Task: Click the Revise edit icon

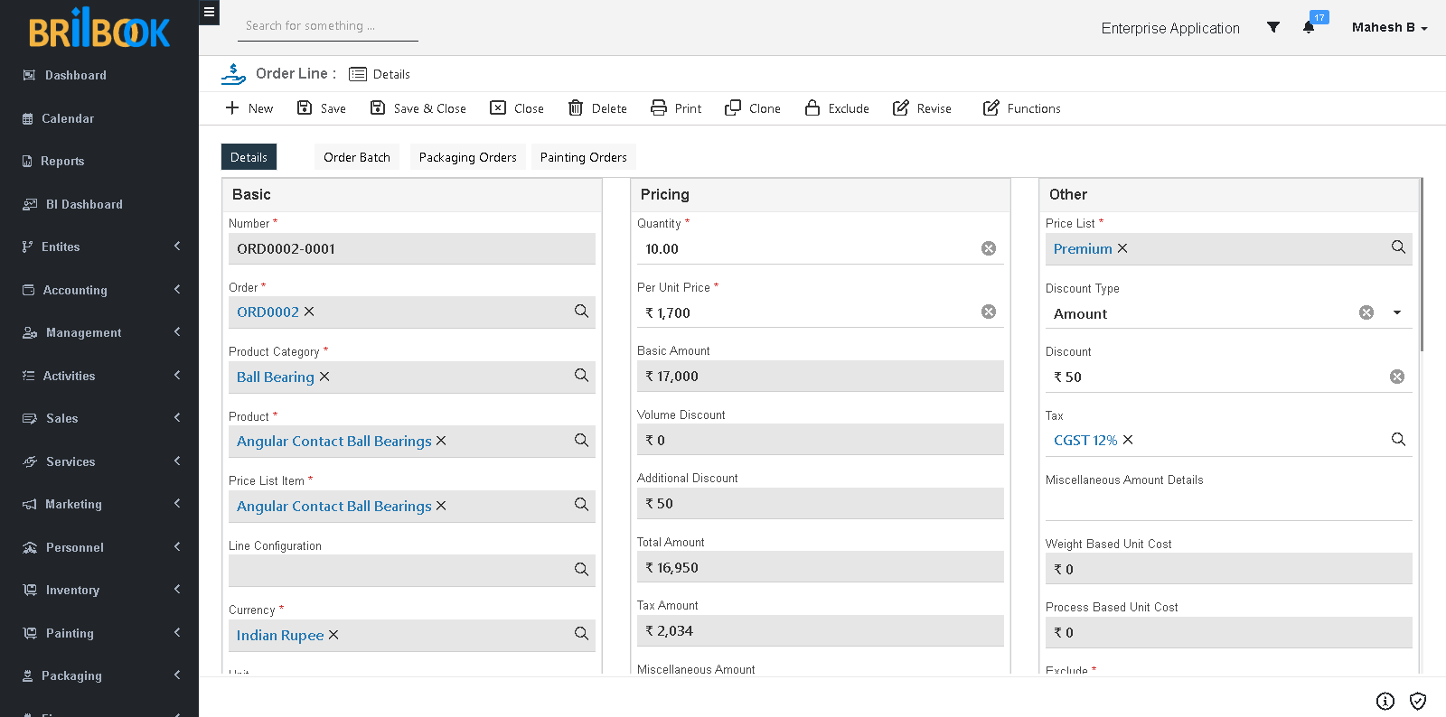Action: pyautogui.click(x=901, y=108)
